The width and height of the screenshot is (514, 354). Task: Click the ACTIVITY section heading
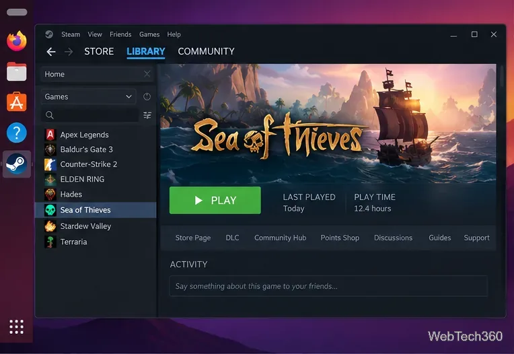[188, 264]
